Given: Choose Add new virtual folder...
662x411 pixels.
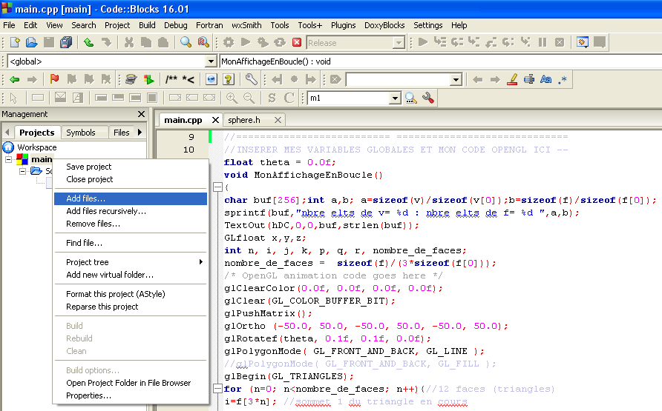Looking at the screenshot, I should tap(131, 275).
